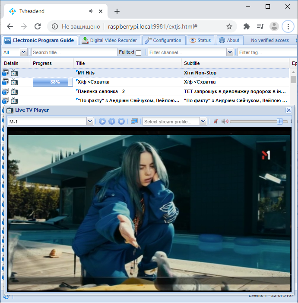View site information for the not-secure page
Image resolution: width=298 pixels, height=303 pixels.
click(x=55, y=26)
